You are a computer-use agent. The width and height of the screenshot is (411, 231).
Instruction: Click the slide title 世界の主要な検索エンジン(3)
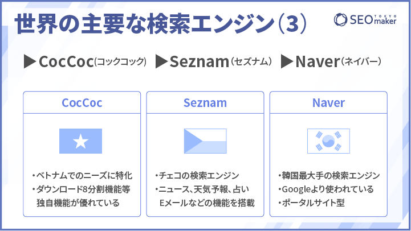[160, 24]
